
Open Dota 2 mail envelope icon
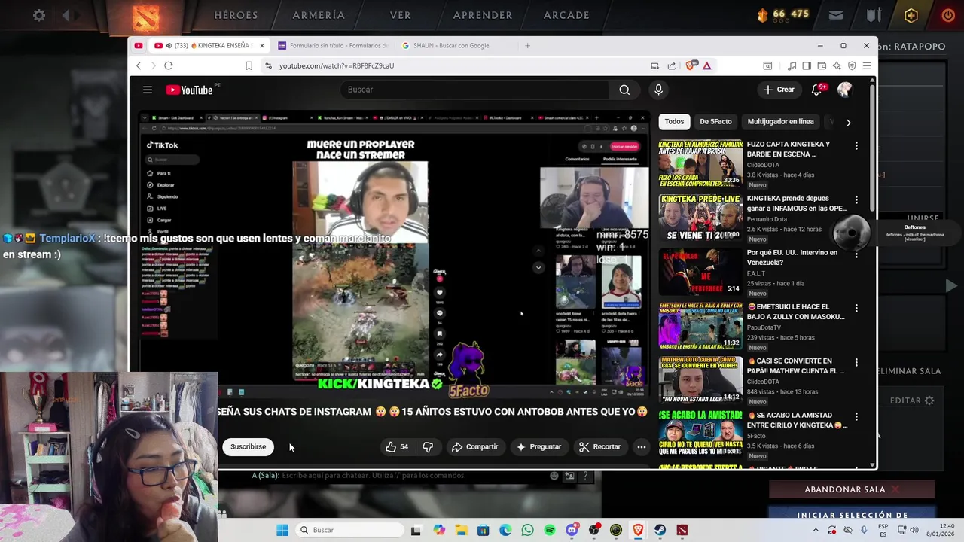[x=836, y=15]
